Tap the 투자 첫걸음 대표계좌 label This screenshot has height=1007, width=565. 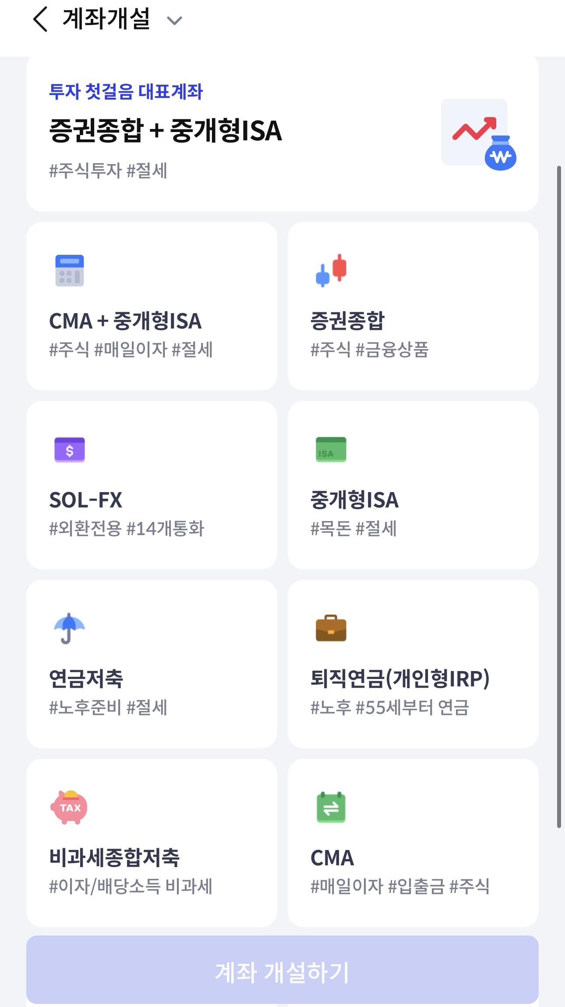tap(126, 92)
